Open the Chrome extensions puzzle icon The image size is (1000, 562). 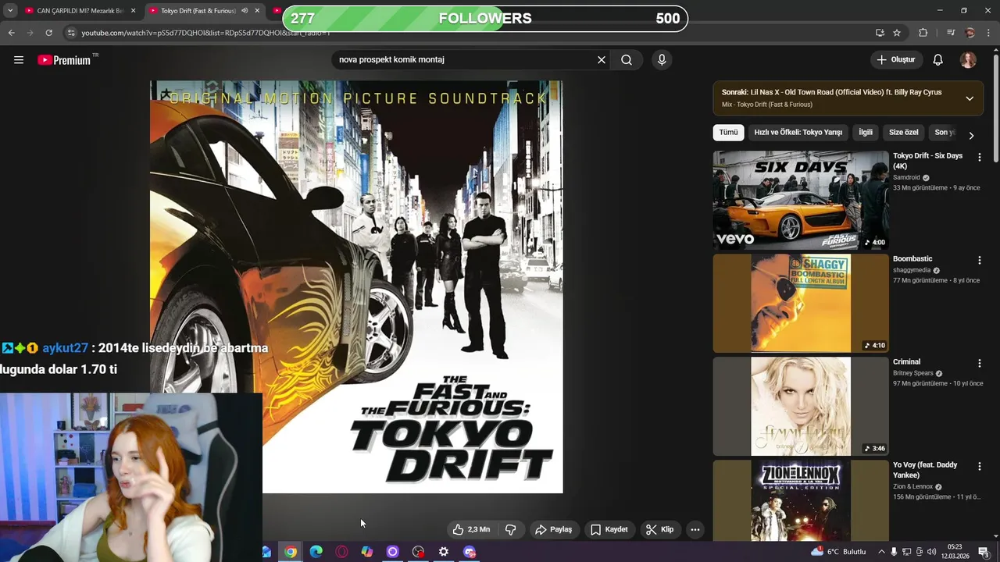(923, 33)
